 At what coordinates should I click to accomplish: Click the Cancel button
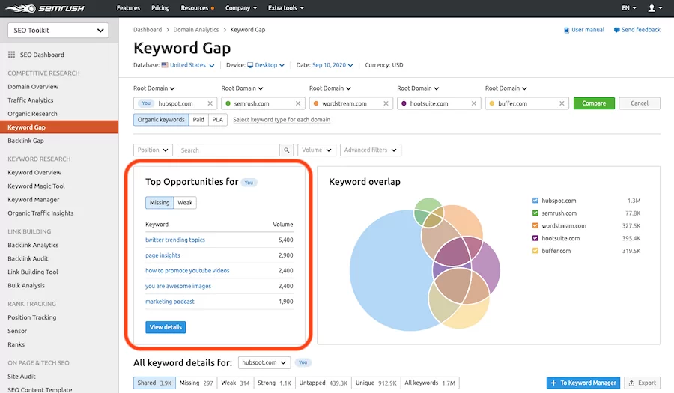[640, 103]
